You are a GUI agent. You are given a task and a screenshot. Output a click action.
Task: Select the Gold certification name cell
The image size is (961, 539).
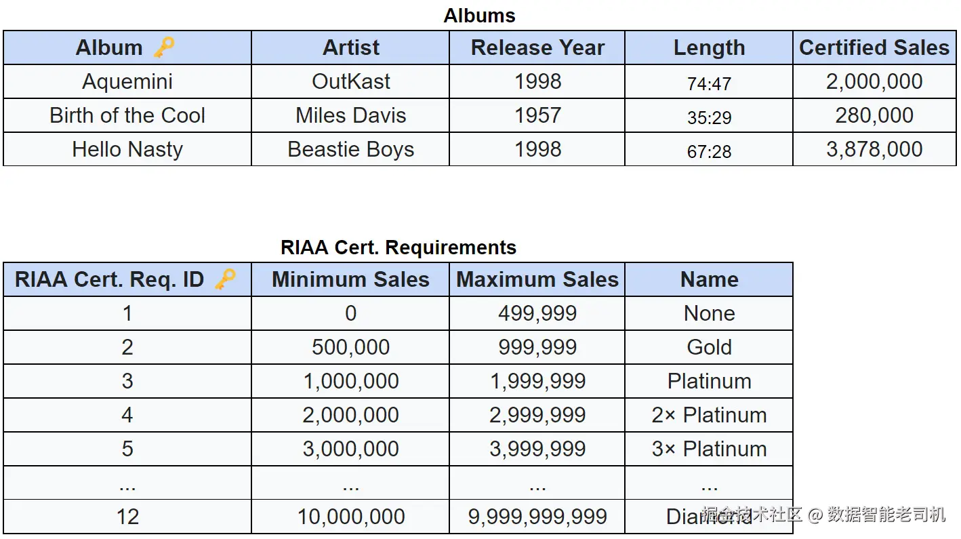tap(709, 347)
